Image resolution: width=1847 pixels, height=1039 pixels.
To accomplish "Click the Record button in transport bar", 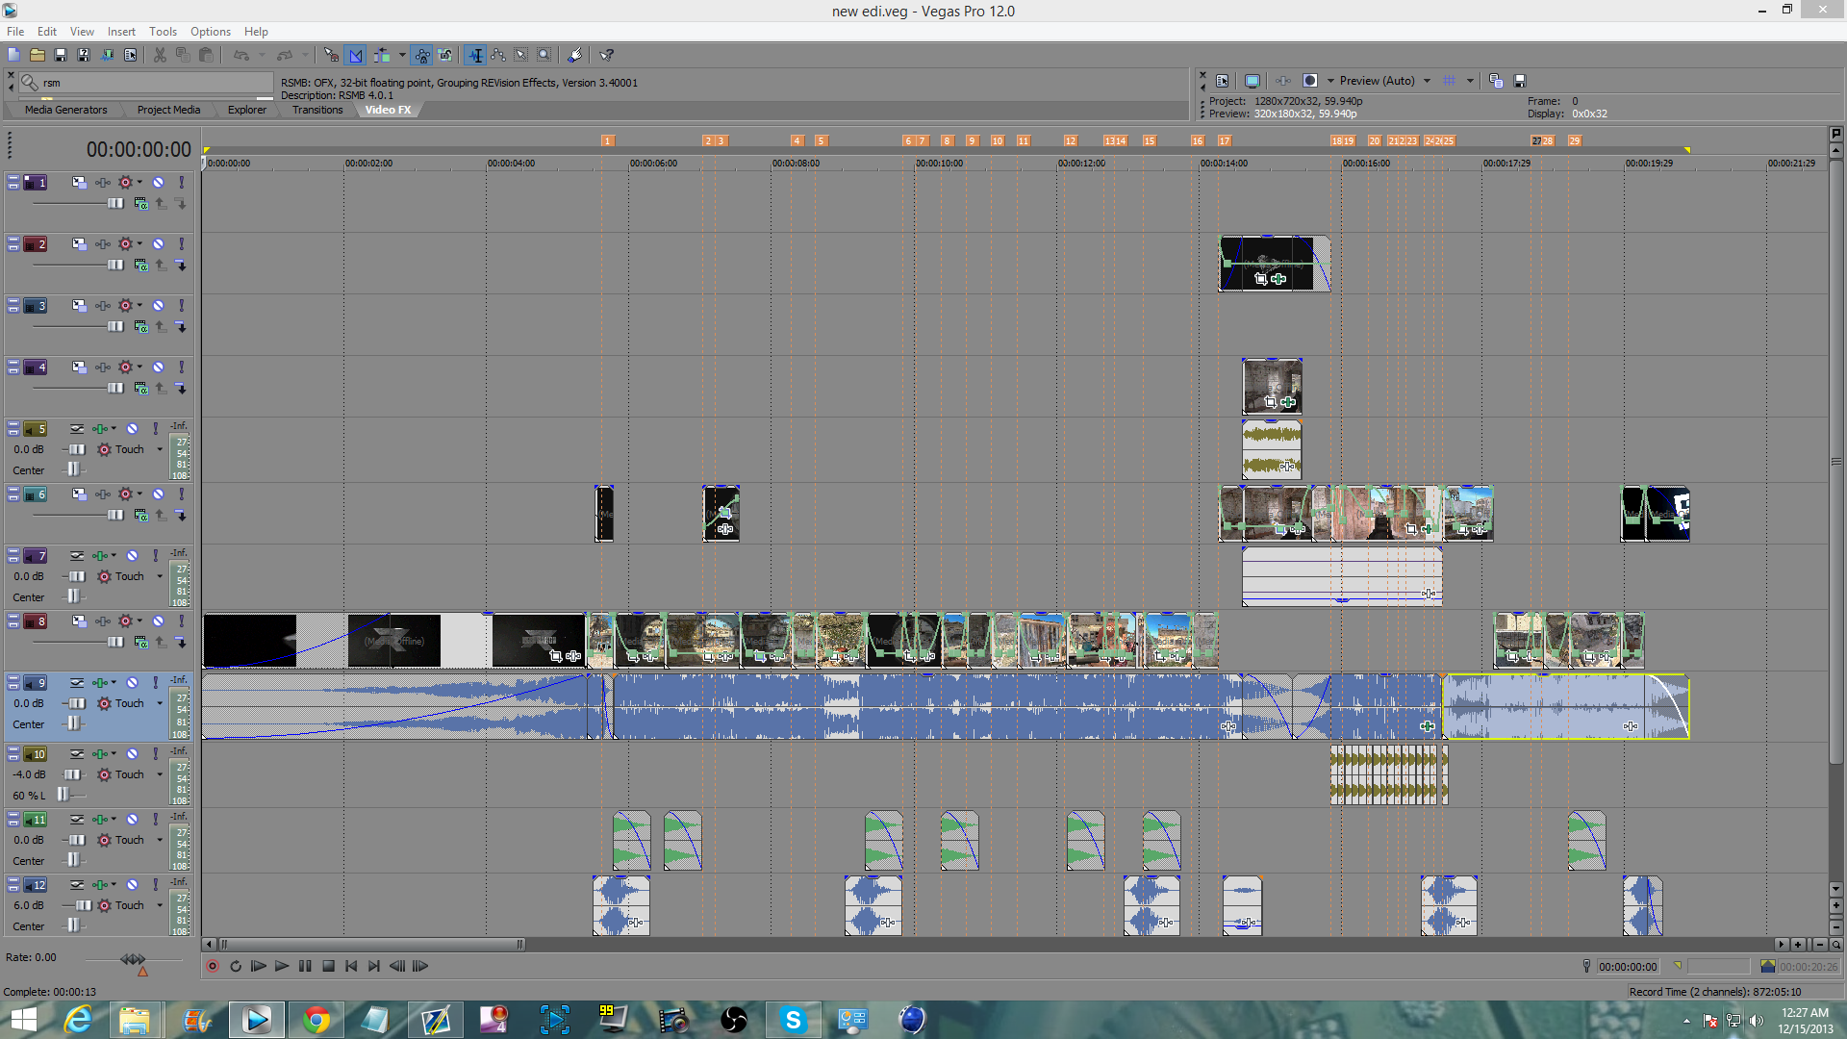I will [x=213, y=966].
